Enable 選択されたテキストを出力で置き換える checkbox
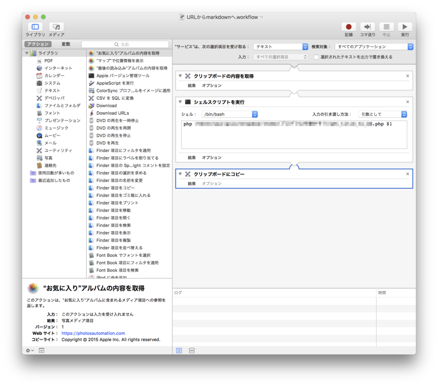Image resolution: width=438 pixels, height=386 pixels. click(x=316, y=57)
